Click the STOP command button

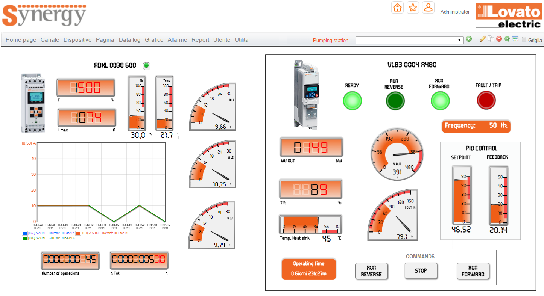click(x=421, y=270)
